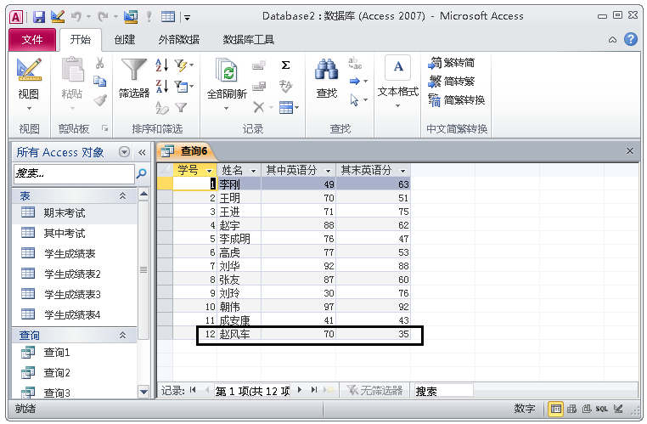Go to last record button
Viewport: 647px width, 424px height.
click(x=314, y=390)
